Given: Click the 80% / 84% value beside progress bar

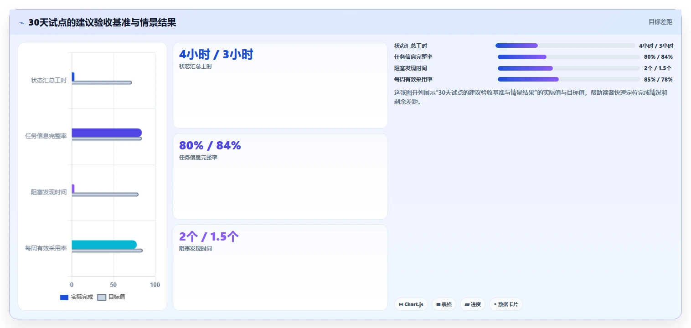Looking at the screenshot, I should pos(658,57).
